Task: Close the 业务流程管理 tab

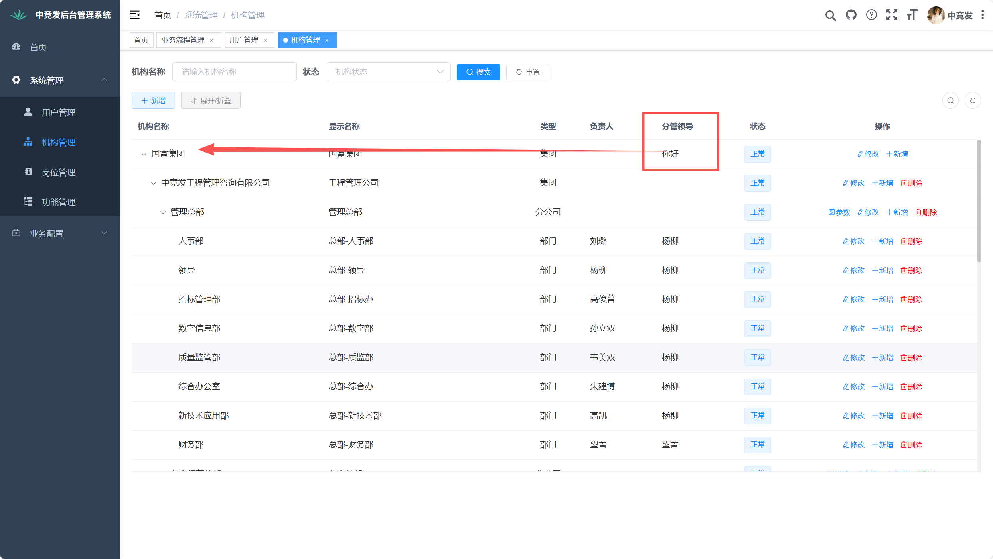Action: click(211, 41)
